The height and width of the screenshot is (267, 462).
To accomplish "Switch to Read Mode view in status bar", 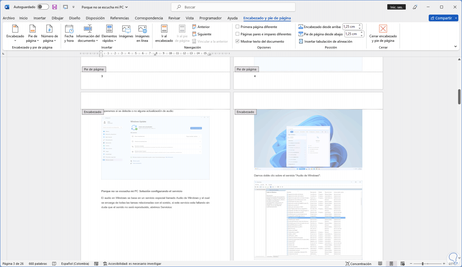I will (380, 264).
